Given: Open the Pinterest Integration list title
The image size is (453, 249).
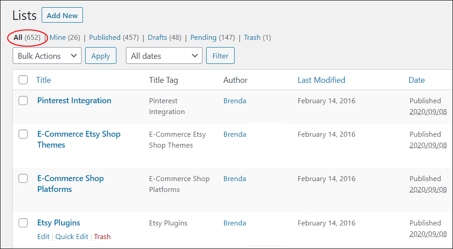Looking at the screenshot, I should pos(74,101).
